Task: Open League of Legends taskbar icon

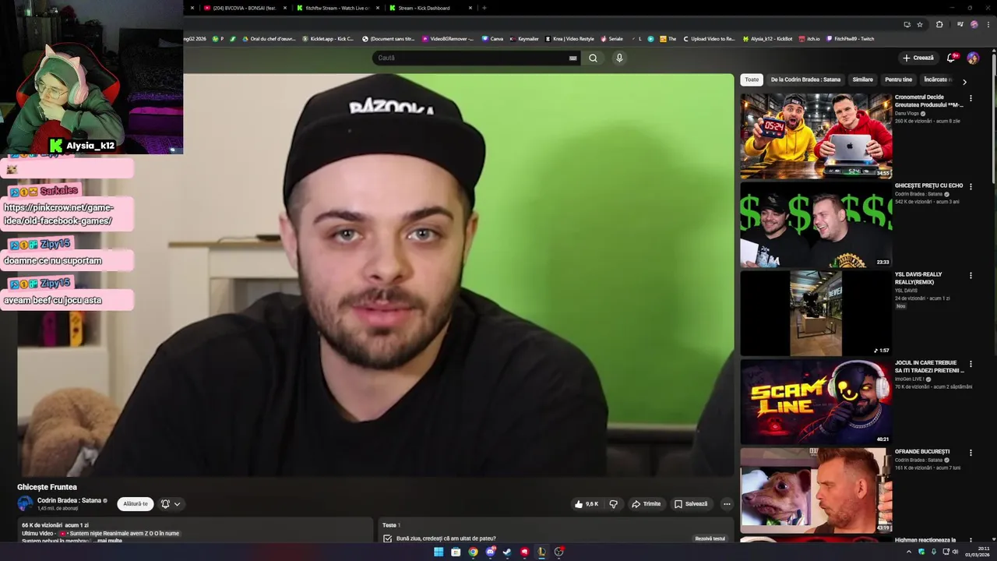Action: click(x=541, y=552)
